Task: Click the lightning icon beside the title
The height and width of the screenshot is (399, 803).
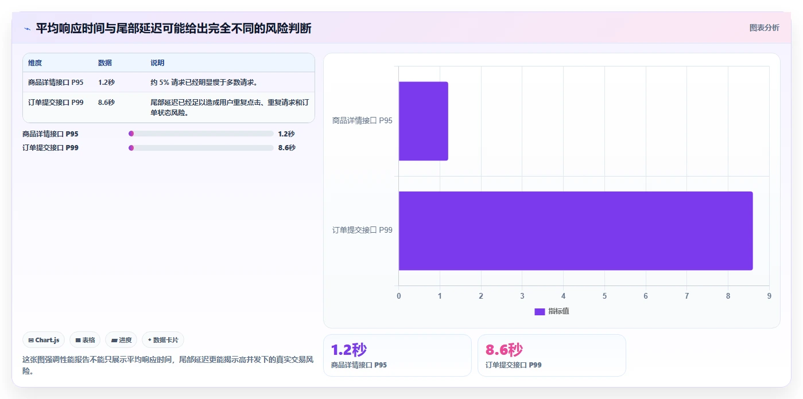Action: tap(28, 28)
